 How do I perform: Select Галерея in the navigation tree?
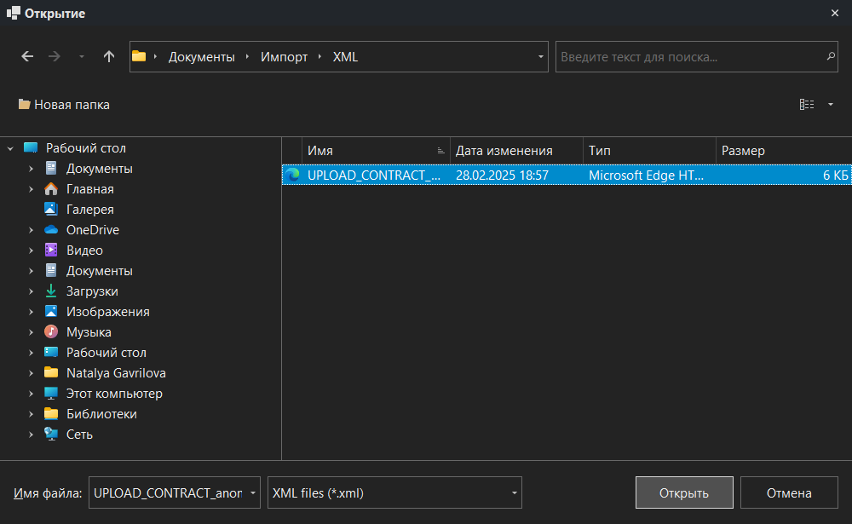point(89,210)
